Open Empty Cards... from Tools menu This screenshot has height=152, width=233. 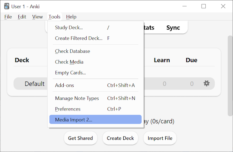point(95,73)
